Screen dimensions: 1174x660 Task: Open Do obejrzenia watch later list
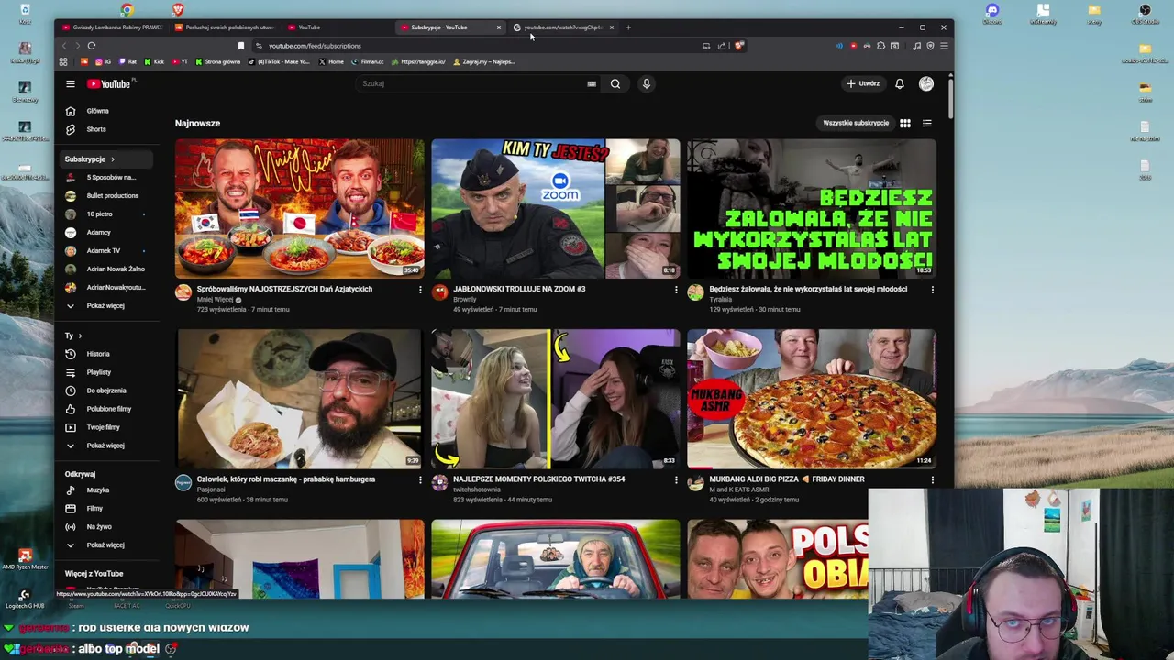coord(105,390)
